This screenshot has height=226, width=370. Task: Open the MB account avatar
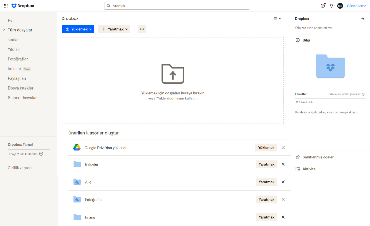[x=340, y=6]
